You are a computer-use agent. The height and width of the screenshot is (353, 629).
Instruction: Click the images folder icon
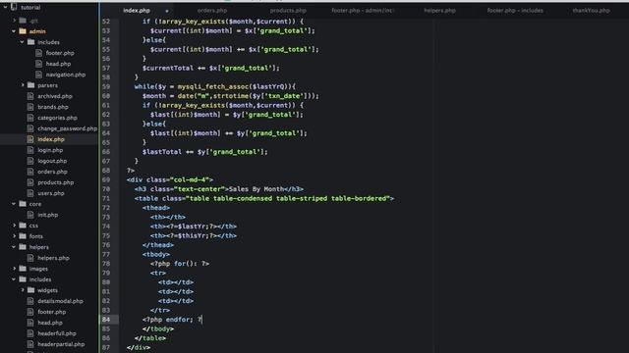[x=23, y=269]
